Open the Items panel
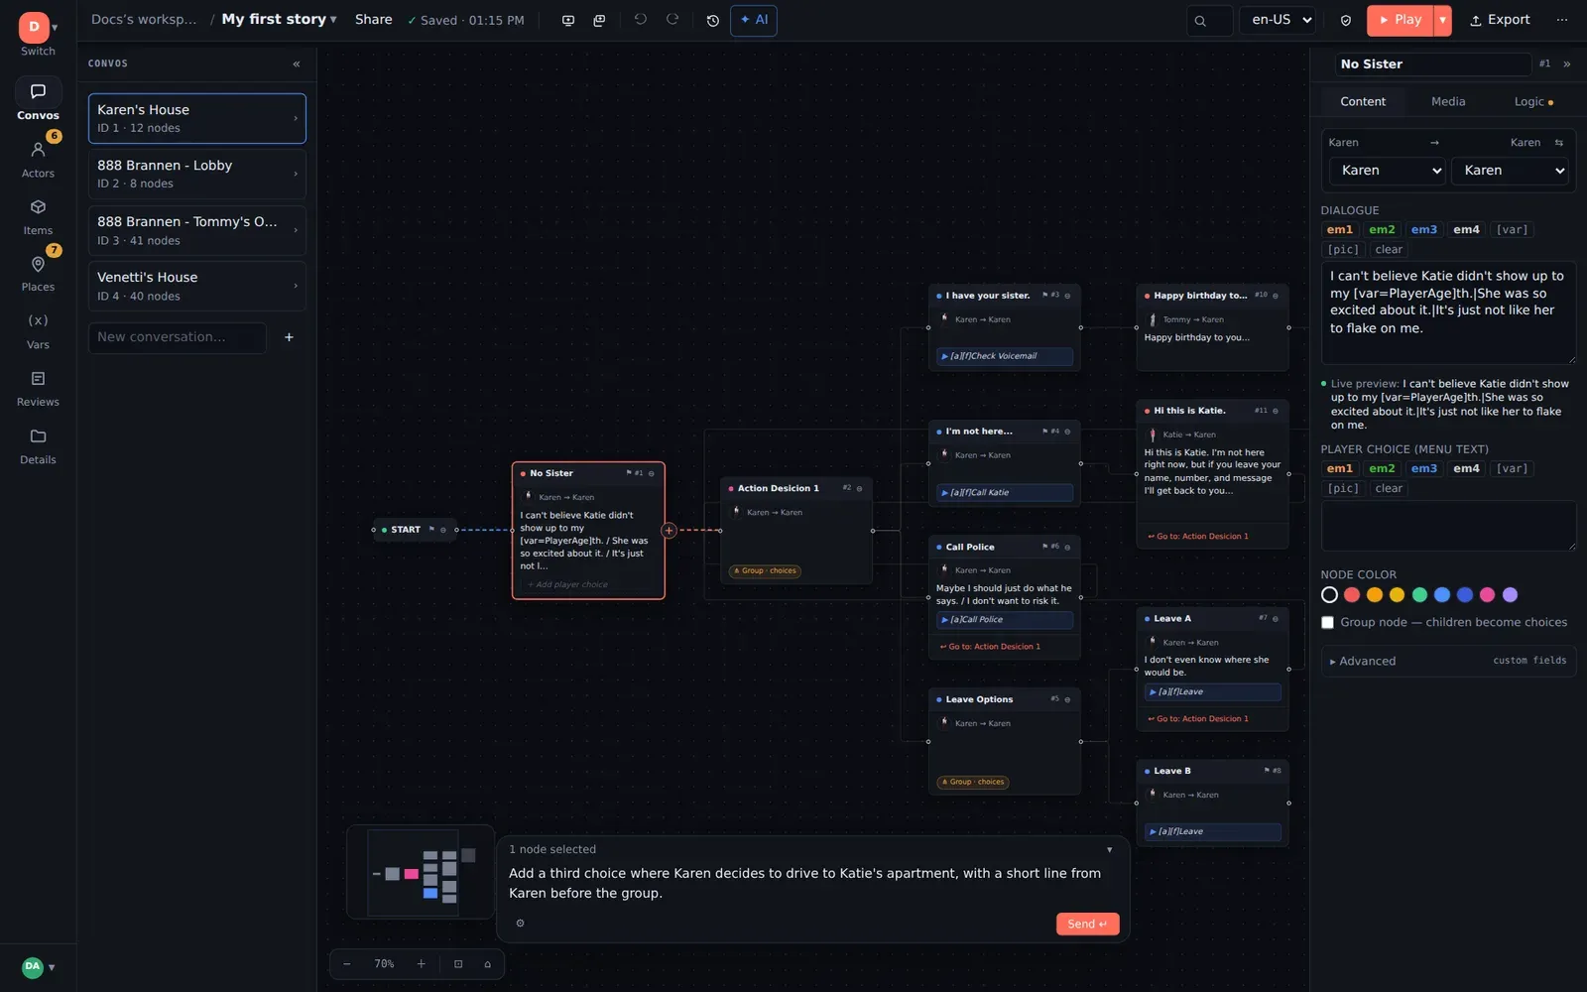The height and width of the screenshot is (992, 1587). click(x=38, y=215)
